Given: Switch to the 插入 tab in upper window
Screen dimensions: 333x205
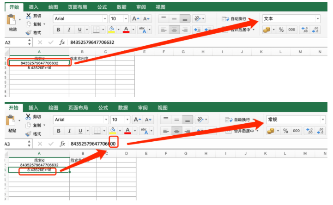Looking at the screenshot, I should [34, 7].
